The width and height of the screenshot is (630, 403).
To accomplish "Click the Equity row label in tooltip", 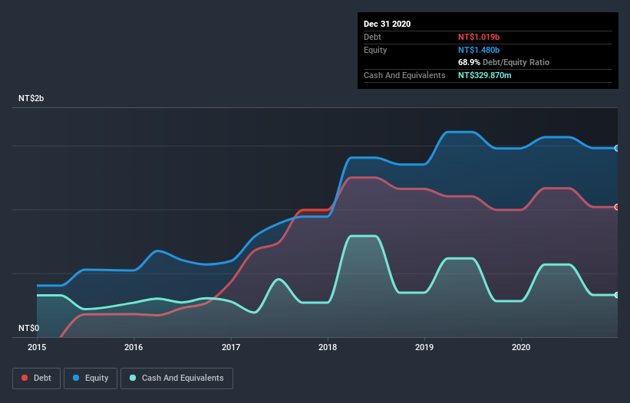I will coord(375,50).
